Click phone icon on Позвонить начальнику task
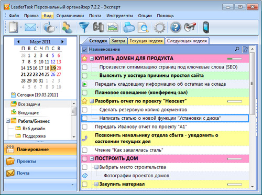The image size is (262, 195). point(84,139)
